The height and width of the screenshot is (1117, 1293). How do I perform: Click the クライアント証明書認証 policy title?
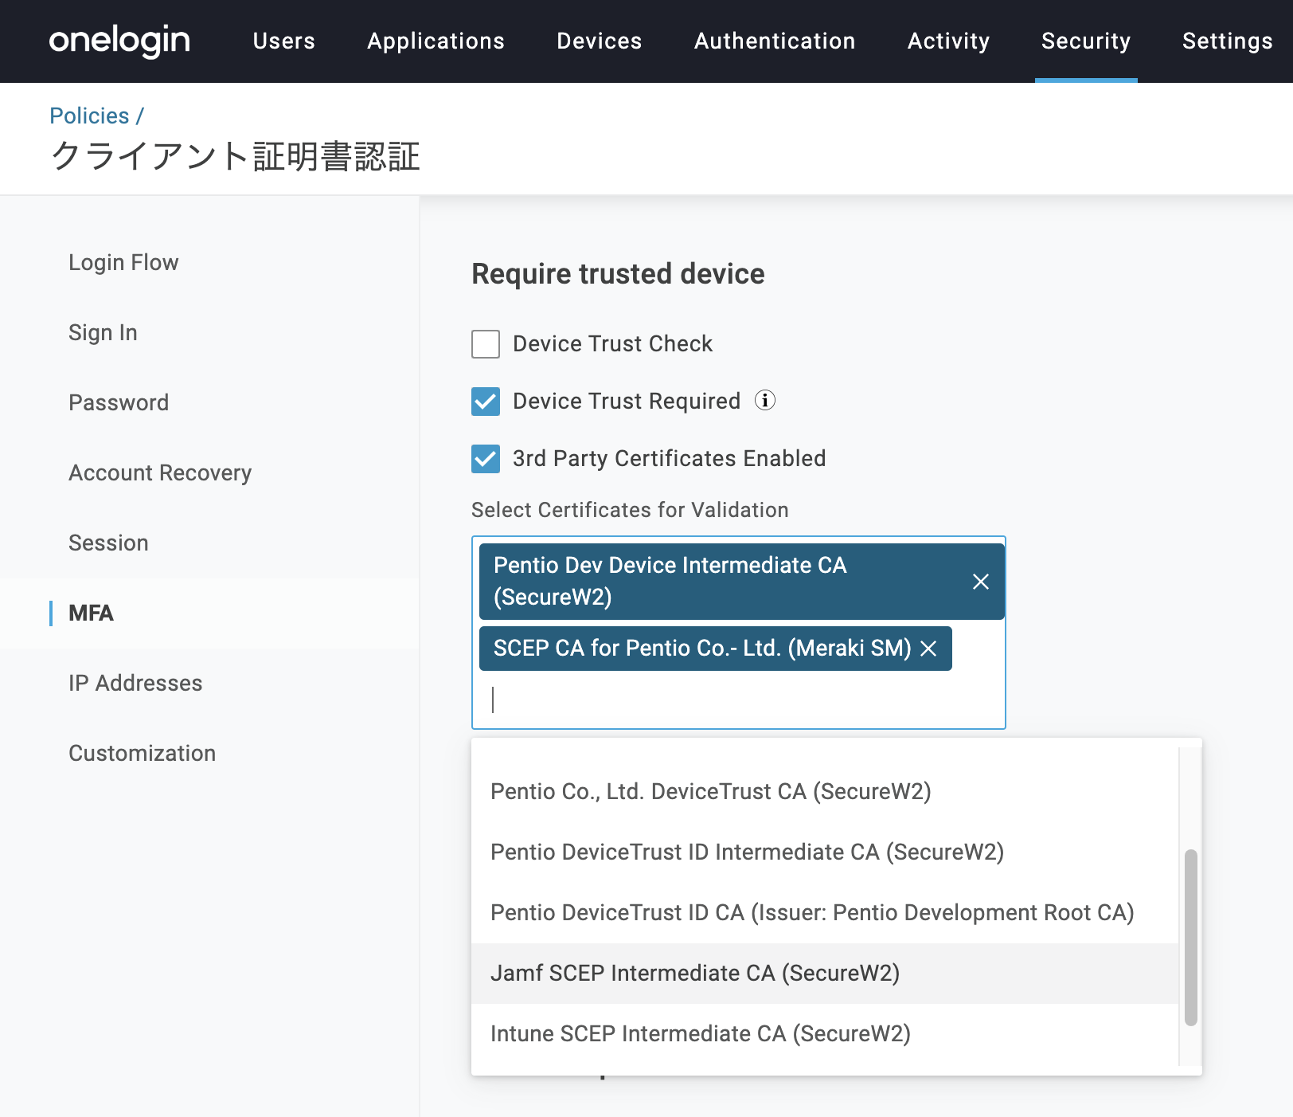[x=235, y=156]
